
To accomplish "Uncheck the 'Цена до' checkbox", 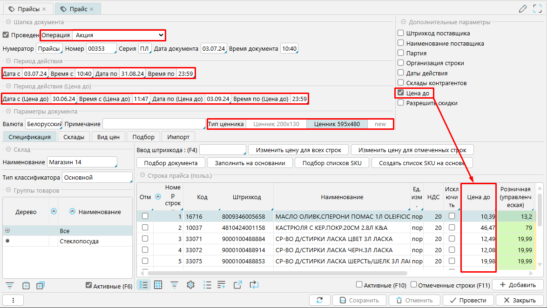I will point(400,93).
